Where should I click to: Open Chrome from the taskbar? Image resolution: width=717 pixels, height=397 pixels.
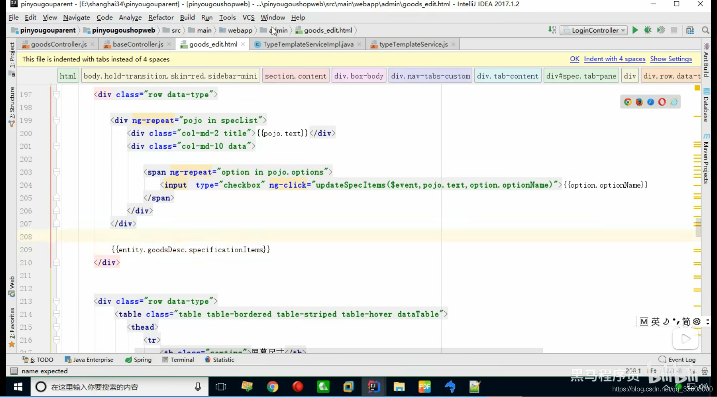pyautogui.click(x=272, y=387)
